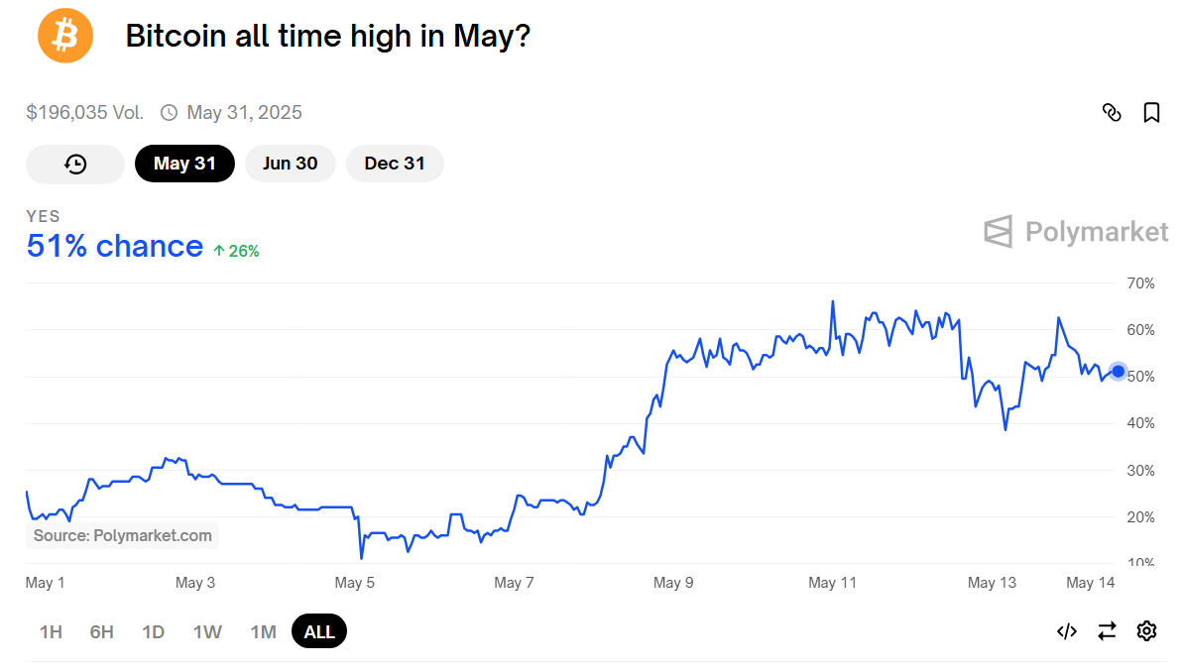Choose the 1M chart timeframe

point(263,631)
